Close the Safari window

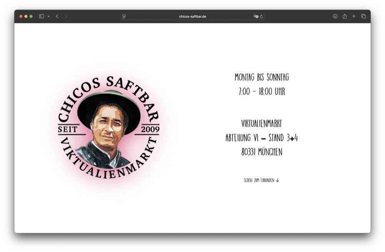(21, 17)
